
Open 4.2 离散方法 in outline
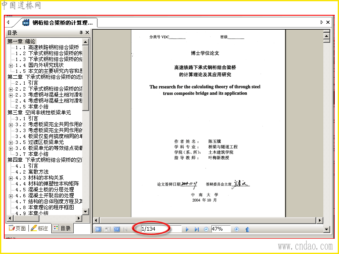click(x=32, y=172)
